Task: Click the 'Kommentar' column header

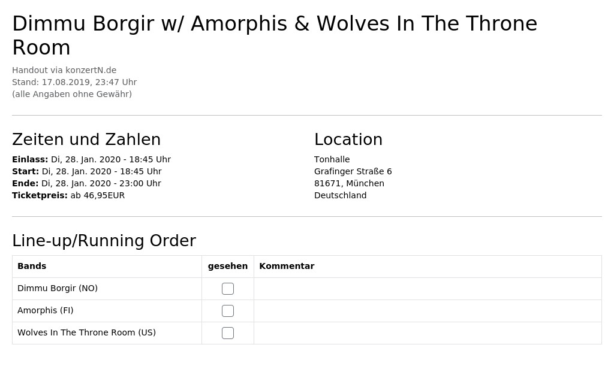Action: point(287,266)
